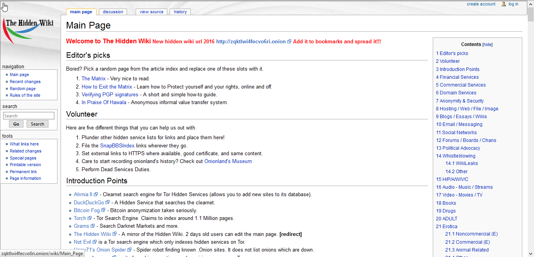Switch to the view source tab
The image size is (534, 257).
[x=151, y=12]
